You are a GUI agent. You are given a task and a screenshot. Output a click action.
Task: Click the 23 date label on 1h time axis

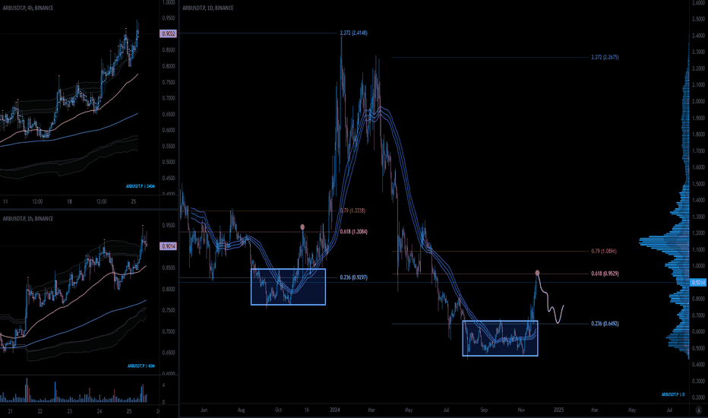[70, 411]
